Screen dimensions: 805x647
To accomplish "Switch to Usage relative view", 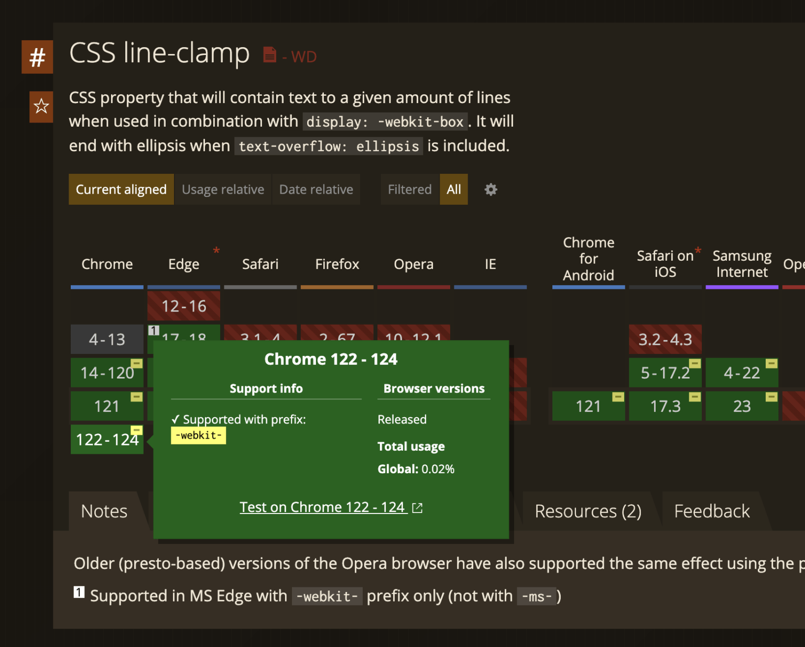I will pyautogui.click(x=223, y=189).
